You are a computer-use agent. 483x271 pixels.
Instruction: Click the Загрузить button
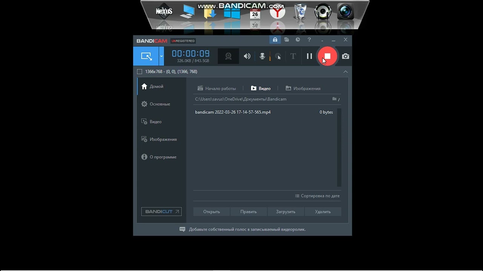tap(286, 212)
